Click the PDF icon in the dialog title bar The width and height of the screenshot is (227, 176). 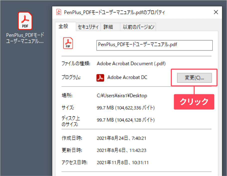click(x=59, y=12)
